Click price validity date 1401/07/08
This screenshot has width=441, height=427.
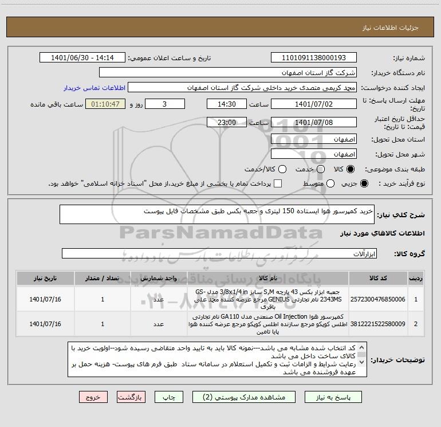point(314,123)
